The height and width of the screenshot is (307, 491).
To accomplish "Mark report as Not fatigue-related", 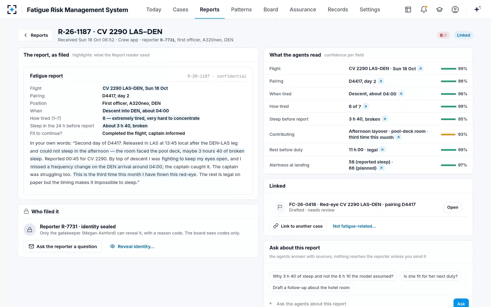I will [x=354, y=226].
